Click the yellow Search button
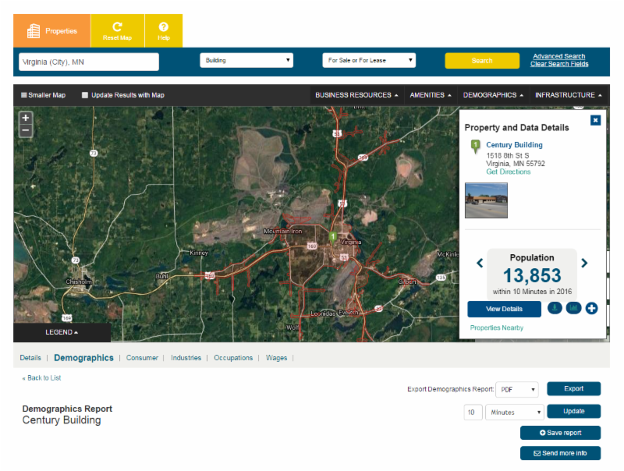Viewport: 624px width, 471px height. tap(482, 61)
